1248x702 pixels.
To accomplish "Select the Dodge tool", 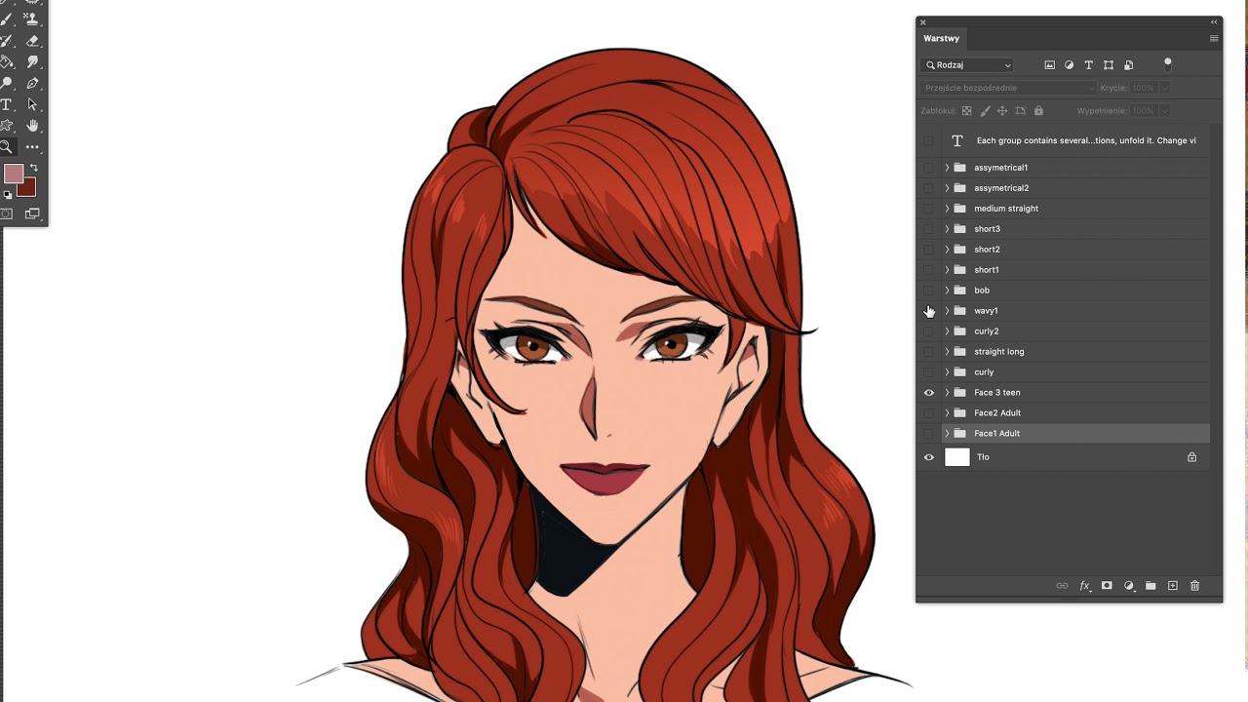I will [7, 83].
